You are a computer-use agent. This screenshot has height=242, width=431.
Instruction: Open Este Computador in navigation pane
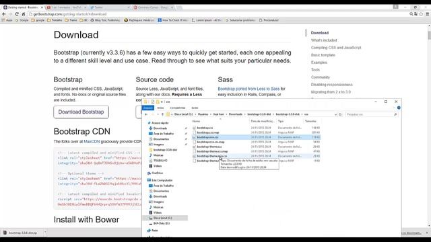(x=162, y=180)
